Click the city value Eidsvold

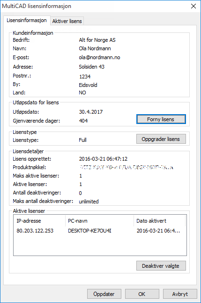coord(88,85)
